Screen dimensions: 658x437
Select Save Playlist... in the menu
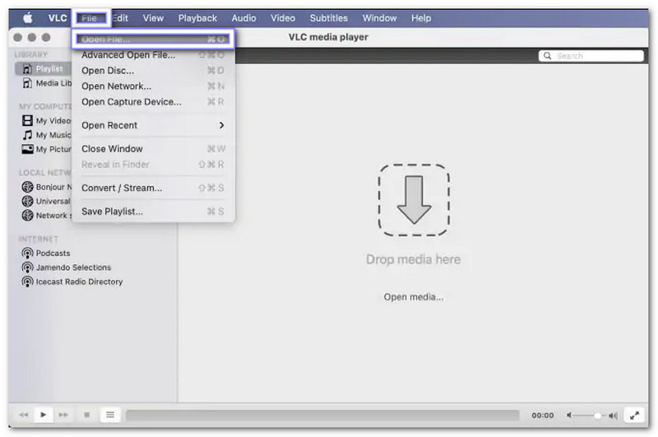[112, 212]
